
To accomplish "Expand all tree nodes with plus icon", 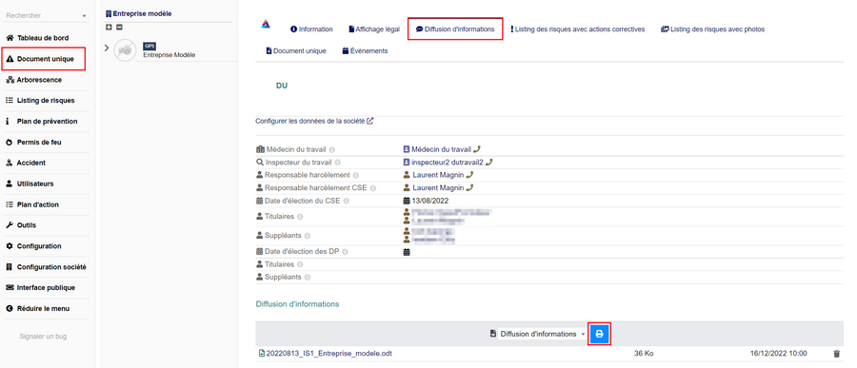I will [x=109, y=28].
